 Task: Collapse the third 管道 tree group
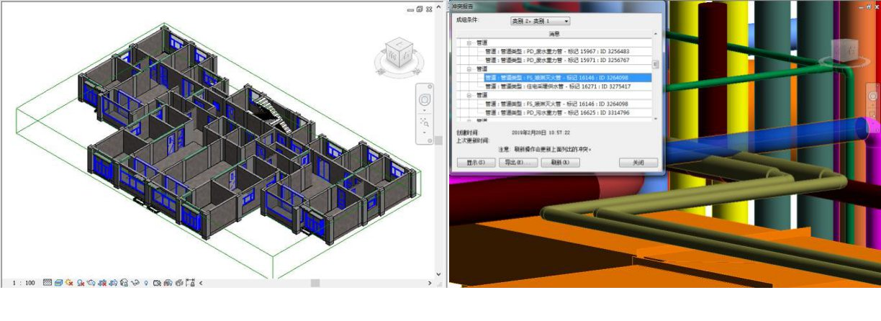point(469,94)
